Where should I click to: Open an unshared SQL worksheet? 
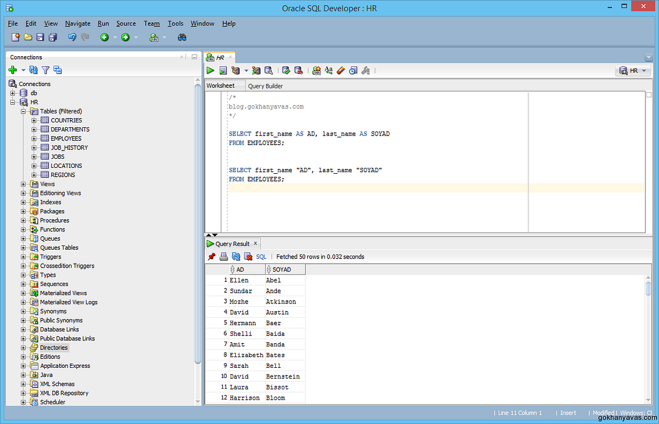tap(316, 70)
